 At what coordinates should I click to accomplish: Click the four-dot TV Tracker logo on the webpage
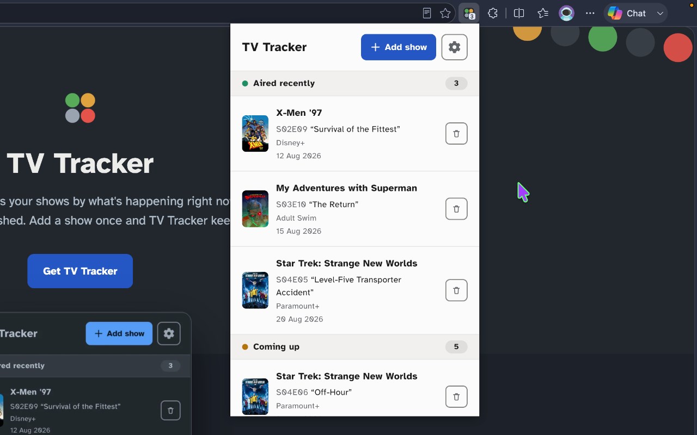tap(80, 108)
